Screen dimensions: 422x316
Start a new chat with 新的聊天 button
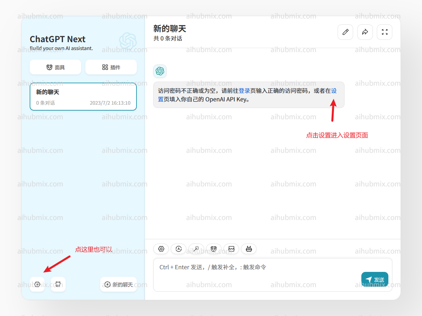coord(118,284)
